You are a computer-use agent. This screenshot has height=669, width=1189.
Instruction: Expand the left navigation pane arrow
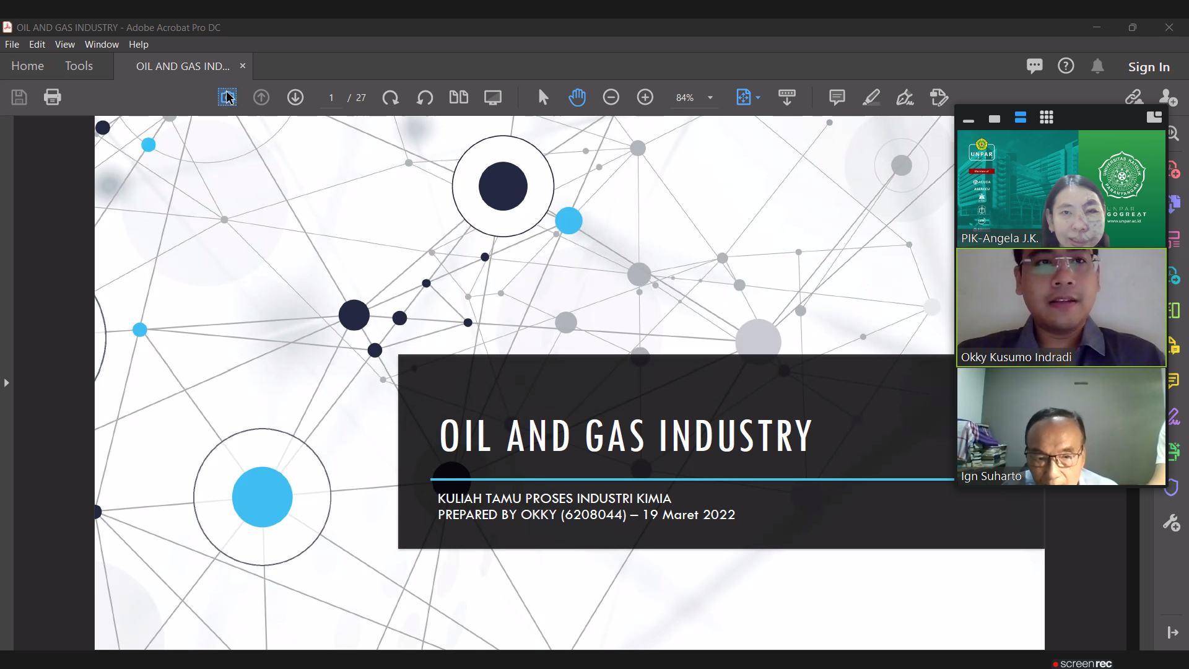[x=6, y=383]
